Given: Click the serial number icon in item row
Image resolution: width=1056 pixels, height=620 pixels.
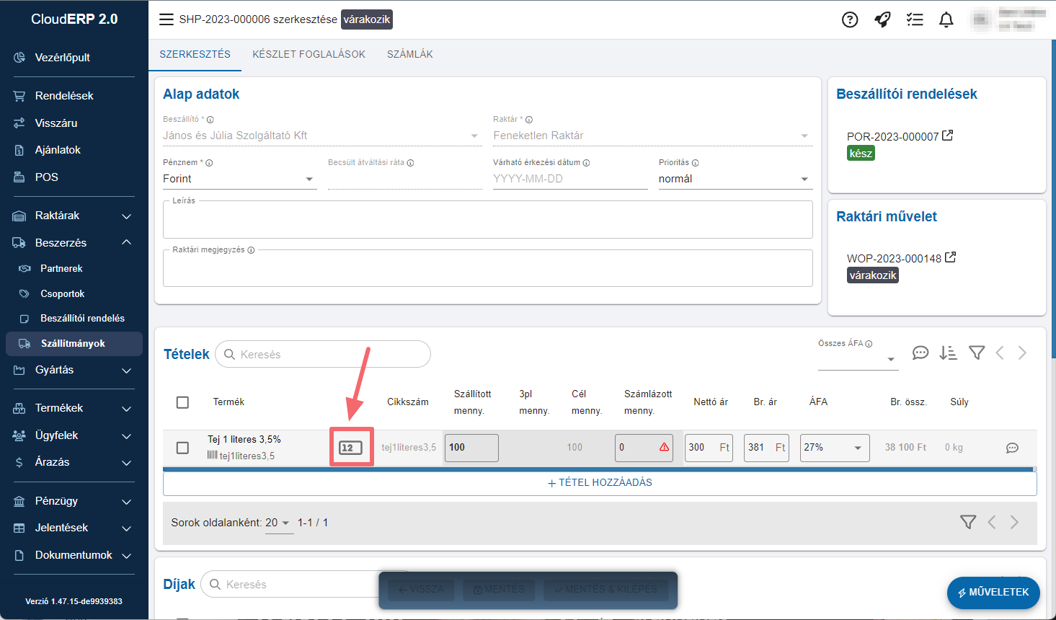Looking at the screenshot, I should [351, 448].
